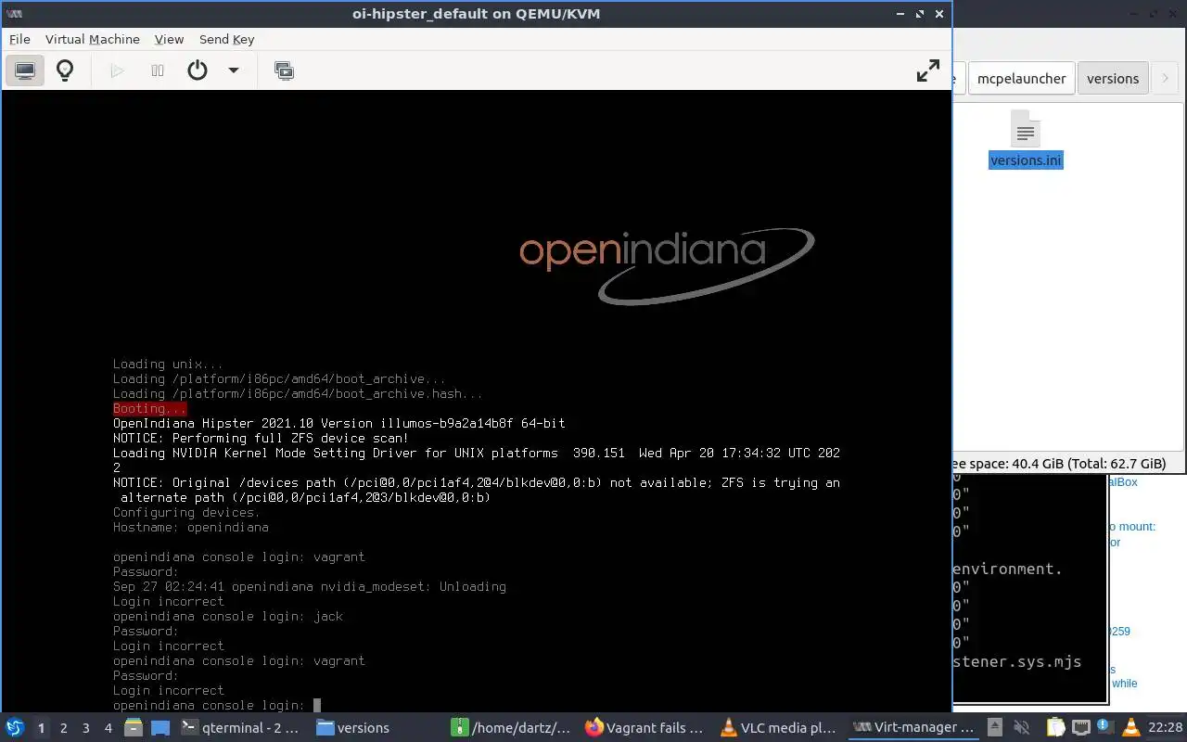This screenshot has height=742, width=1187.
Task: Switch to qterminal taskbar entry
Action: coord(241,728)
